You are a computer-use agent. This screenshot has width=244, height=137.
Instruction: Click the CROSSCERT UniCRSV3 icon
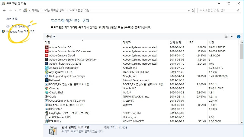click(x=47, y=101)
